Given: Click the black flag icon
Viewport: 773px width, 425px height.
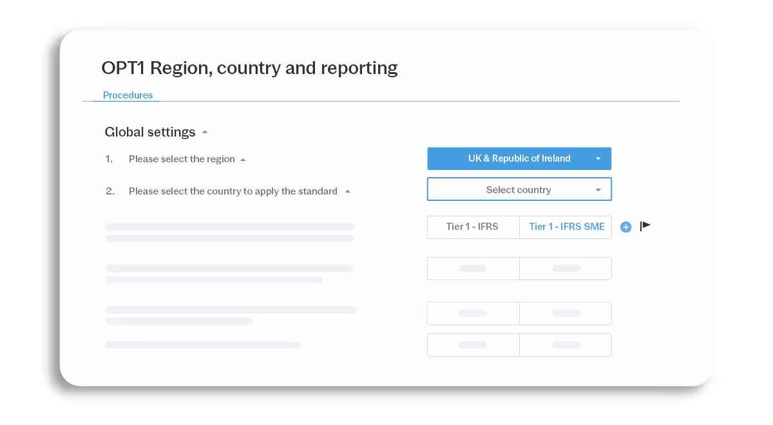Looking at the screenshot, I should click(x=645, y=226).
